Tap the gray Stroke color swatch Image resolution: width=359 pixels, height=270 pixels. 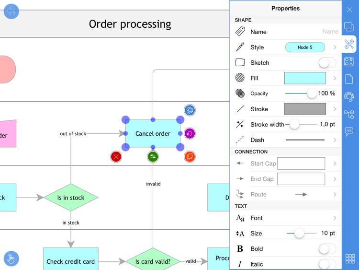[305, 109]
